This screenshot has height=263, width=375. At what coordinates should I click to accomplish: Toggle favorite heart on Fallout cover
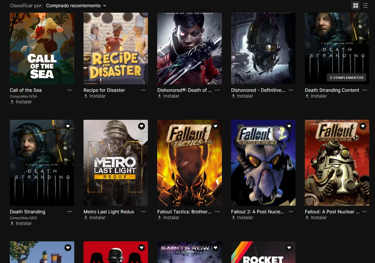point(363,126)
